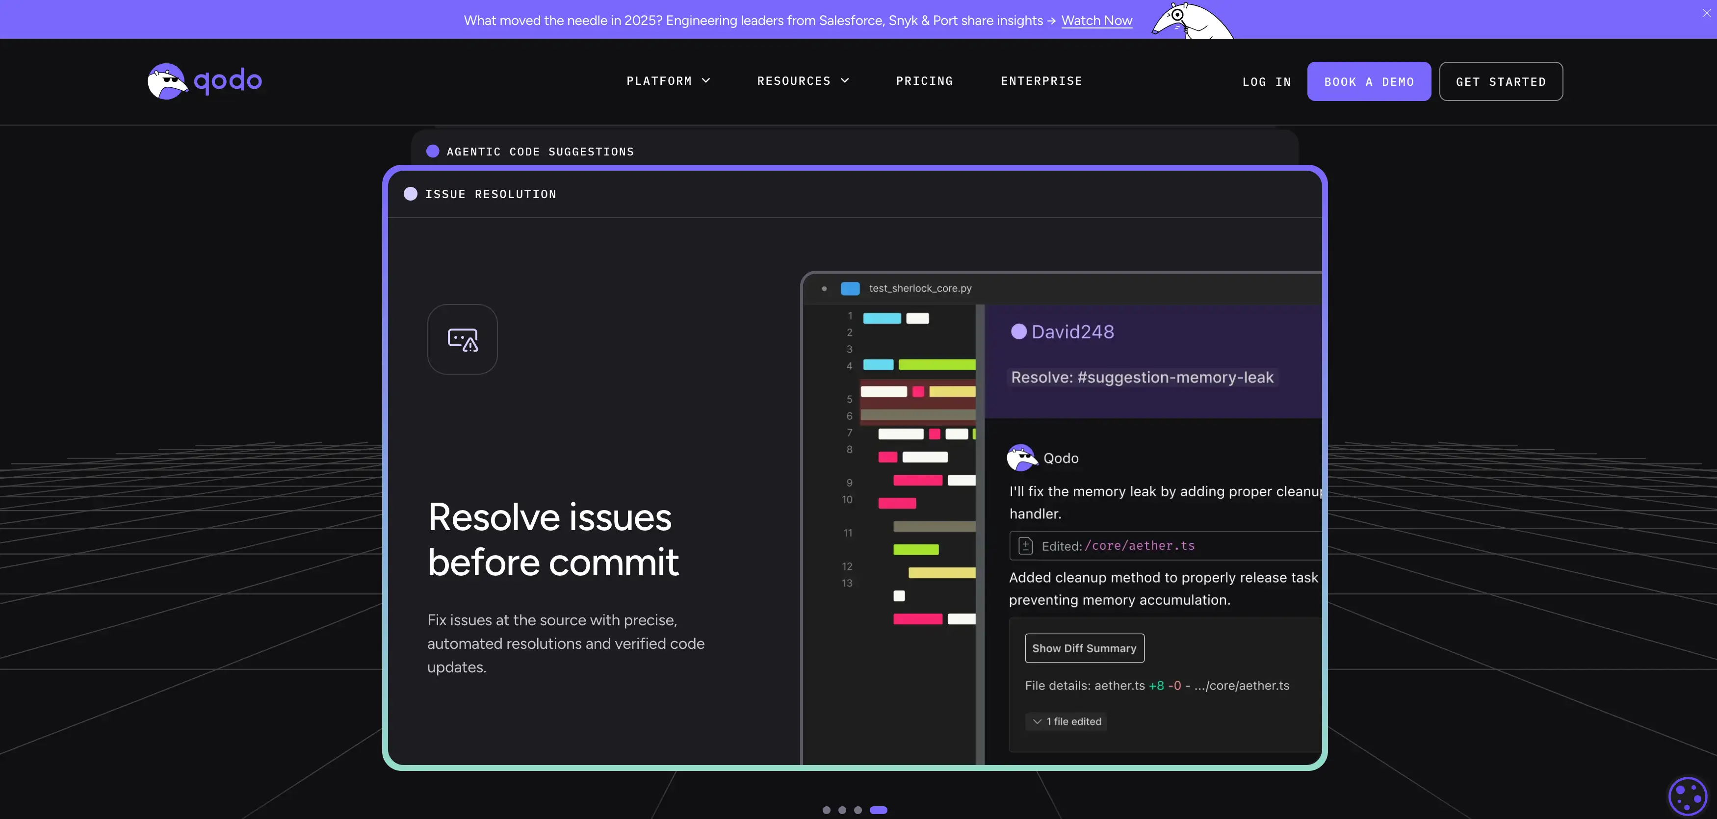The image size is (1717, 819).
Task: Click the Qodo avatar in chat panel
Action: pos(1021,458)
